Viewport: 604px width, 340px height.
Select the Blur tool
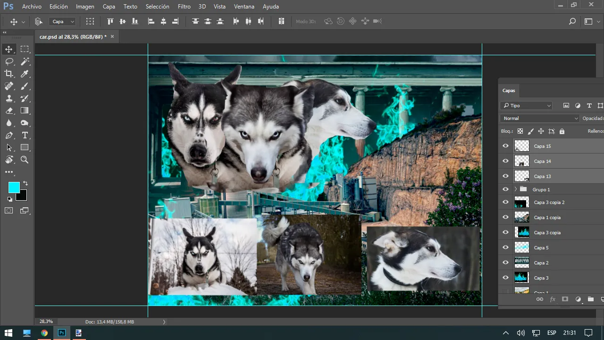point(9,123)
